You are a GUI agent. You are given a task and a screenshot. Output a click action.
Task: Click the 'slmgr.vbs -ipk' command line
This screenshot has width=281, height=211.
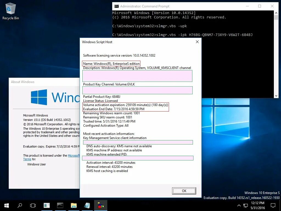point(182,35)
